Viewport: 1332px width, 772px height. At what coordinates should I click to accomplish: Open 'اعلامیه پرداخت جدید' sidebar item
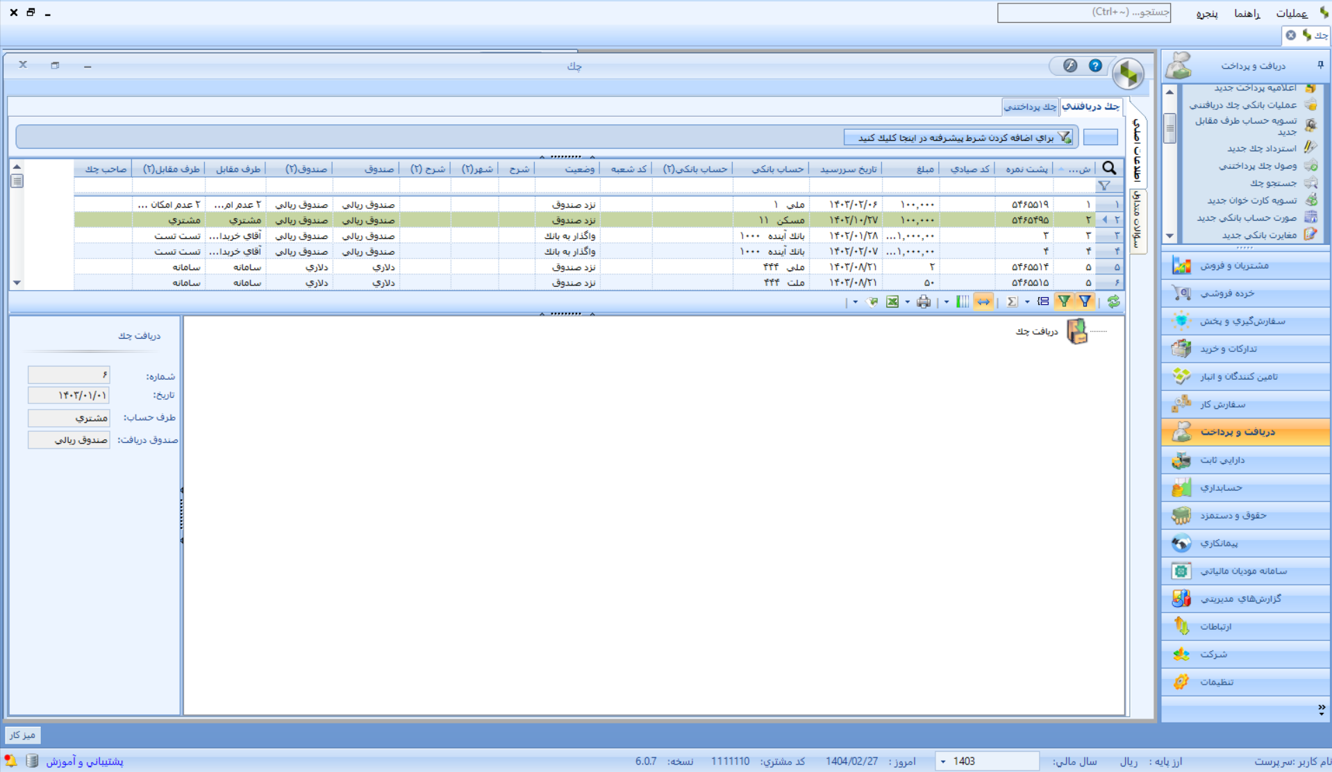(x=1256, y=87)
